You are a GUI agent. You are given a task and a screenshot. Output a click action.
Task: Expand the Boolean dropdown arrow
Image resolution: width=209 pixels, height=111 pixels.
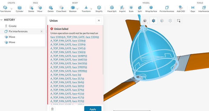[x=78, y=9]
